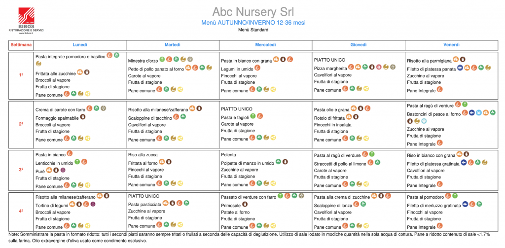Click the brown milk icon next to Formaggio spalmabile
The width and height of the screenshot is (505, 248).
pos(83,117)
